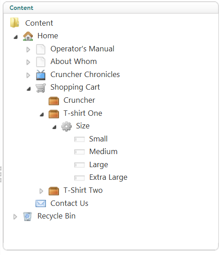The image size is (222, 255).
Task: Select the Home house icon
Action: (x=28, y=36)
